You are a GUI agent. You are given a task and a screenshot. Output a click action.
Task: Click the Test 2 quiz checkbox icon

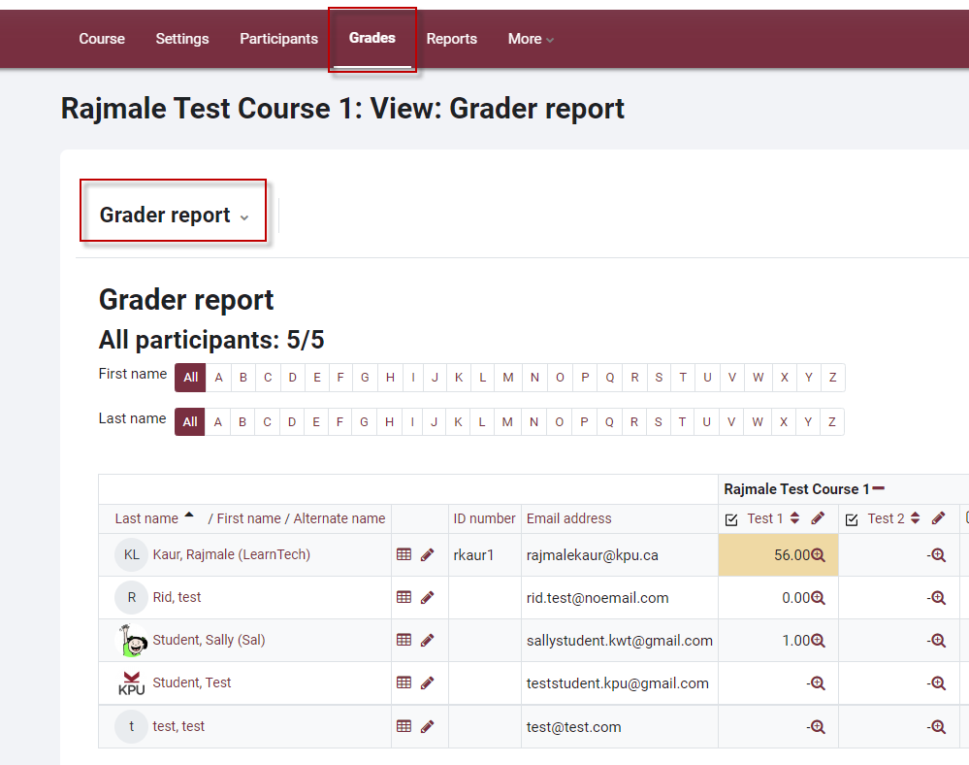(852, 519)
